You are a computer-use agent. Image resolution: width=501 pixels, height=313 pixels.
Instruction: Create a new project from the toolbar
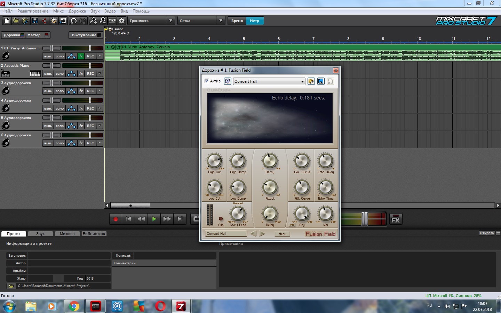[7, 21]
